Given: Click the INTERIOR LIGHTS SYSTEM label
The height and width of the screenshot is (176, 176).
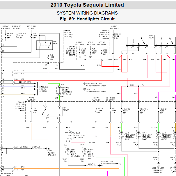Looking at the screenshot, I should pyautogui.click(x=43, y=89).
